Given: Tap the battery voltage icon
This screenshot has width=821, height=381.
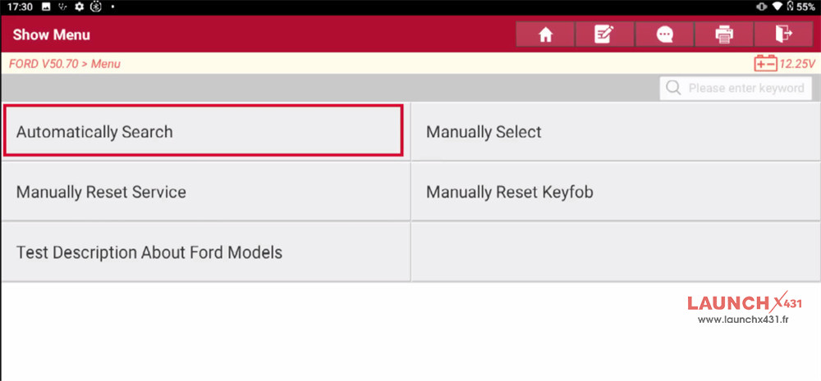Looking at the screenshot, I should coord(765,64).
